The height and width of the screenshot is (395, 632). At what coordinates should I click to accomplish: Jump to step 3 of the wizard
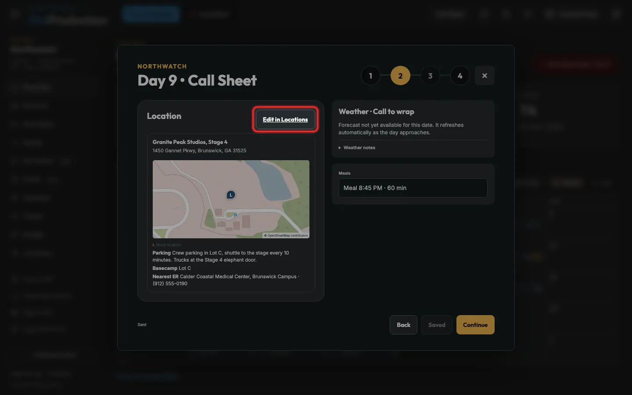click(430, 76)
